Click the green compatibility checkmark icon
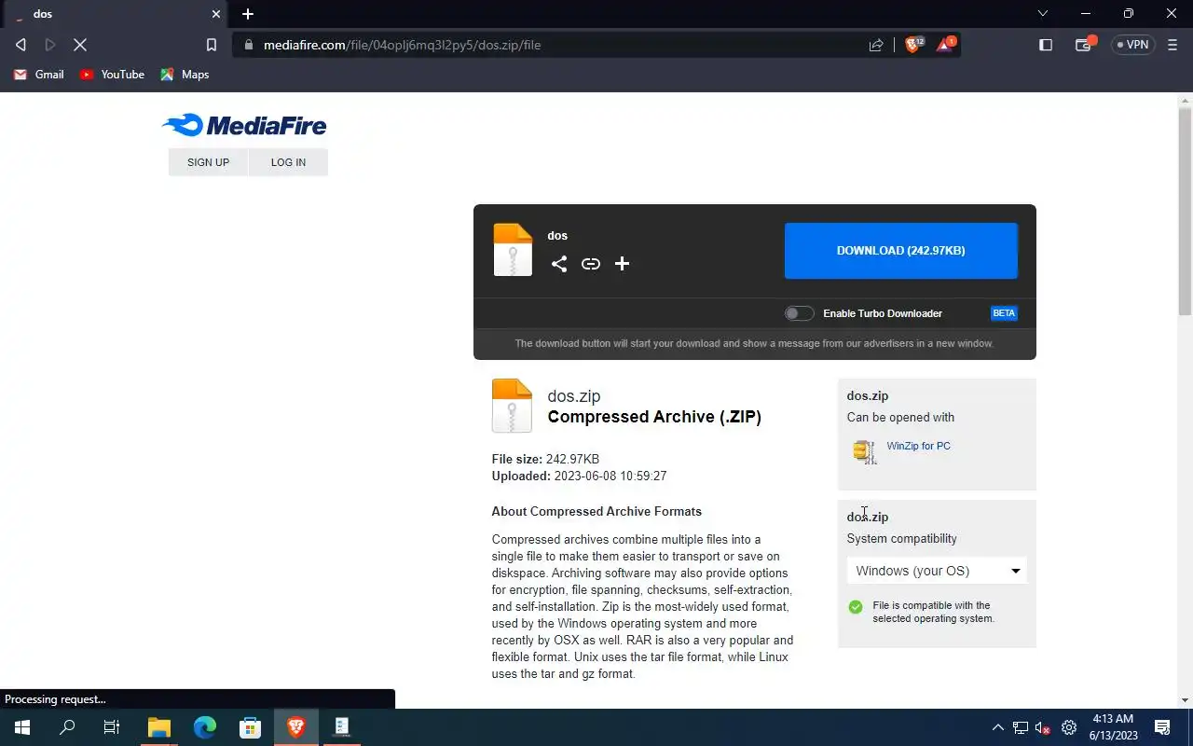Image resolution: width=1193 pixels, height=746 pixels. coord(856,607)
